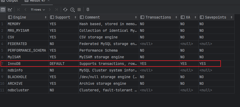Pin the Result 47 tab
The image size is (240, 107).
(x=88, y=10)
